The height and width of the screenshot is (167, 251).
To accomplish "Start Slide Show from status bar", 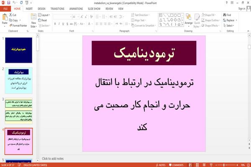I will click(211, 165).
